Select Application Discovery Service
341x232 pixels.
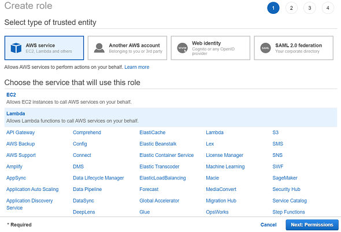pyautogui.click(x=29, y=204)
